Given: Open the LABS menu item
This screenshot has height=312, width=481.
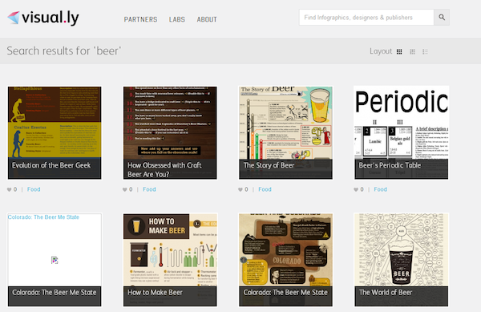Looking at the screenshot, I should coord(177,19).
